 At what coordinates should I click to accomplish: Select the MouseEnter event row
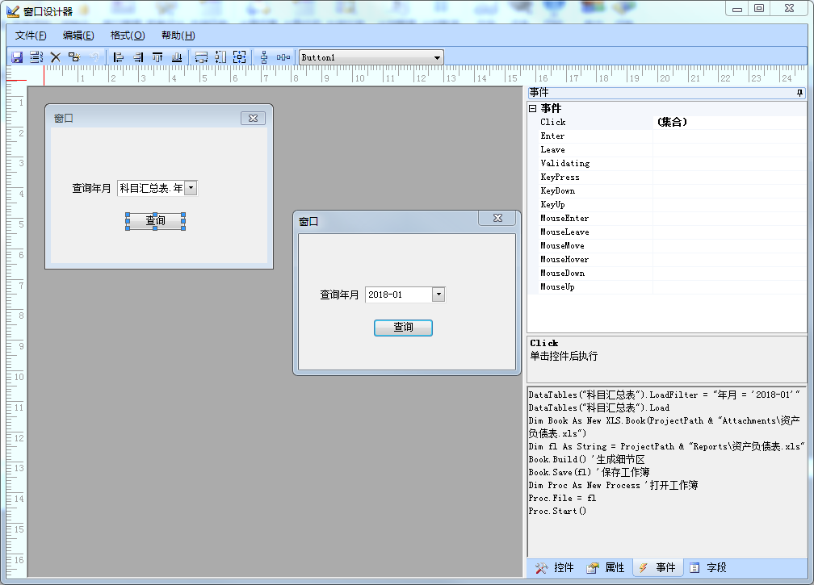[x=565, y=219]
